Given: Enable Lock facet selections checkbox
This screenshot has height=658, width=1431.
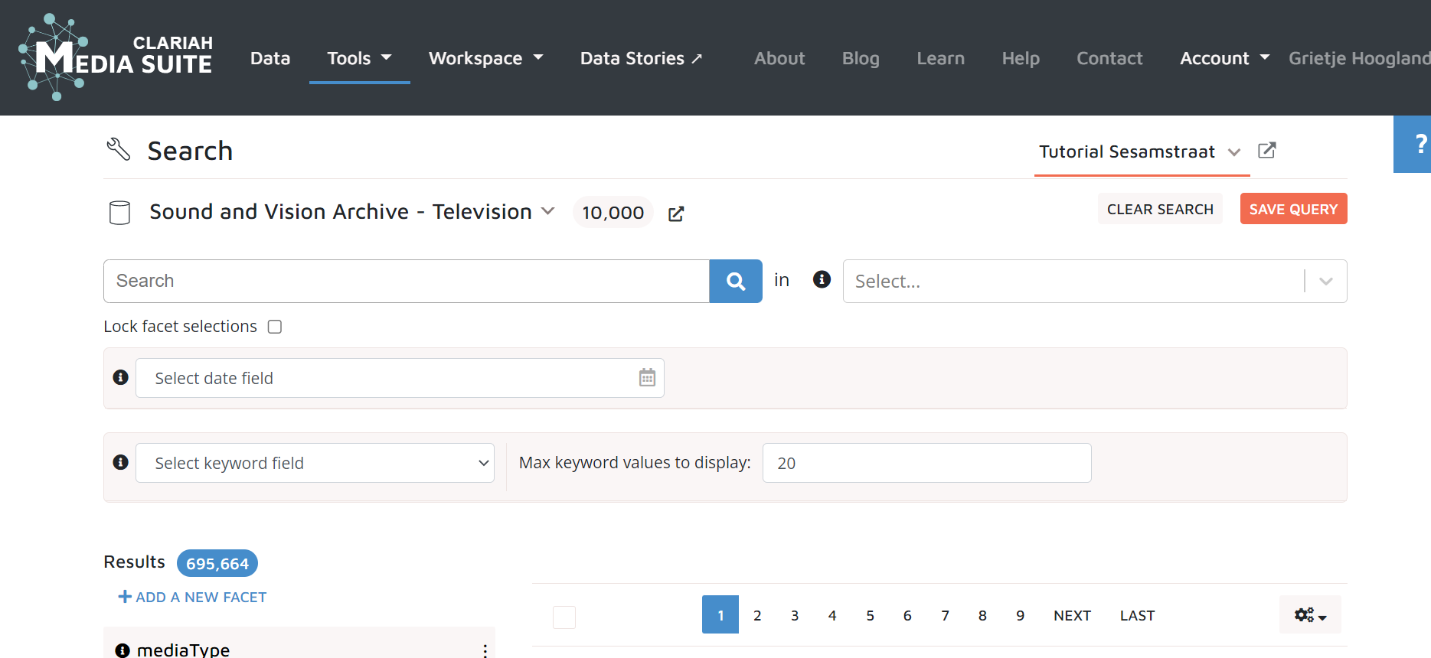Looking at the screenshot, I should 275,327.
